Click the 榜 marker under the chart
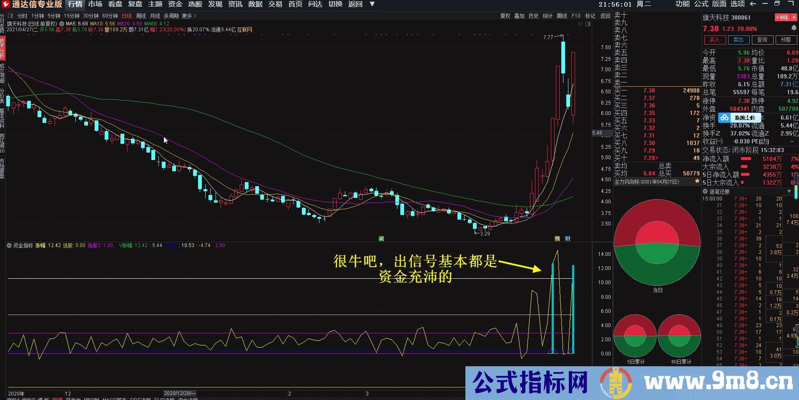This screenshot has width=799, height=400. coord(557,238)
